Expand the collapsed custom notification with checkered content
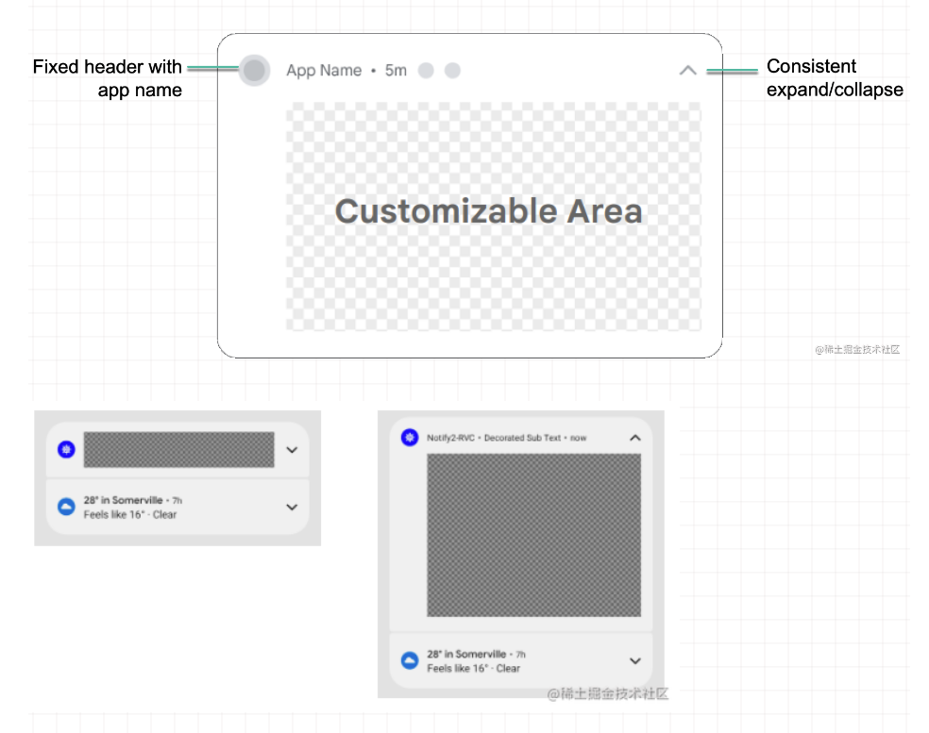This screenshot has width=929, height=733. click(292, 450)
